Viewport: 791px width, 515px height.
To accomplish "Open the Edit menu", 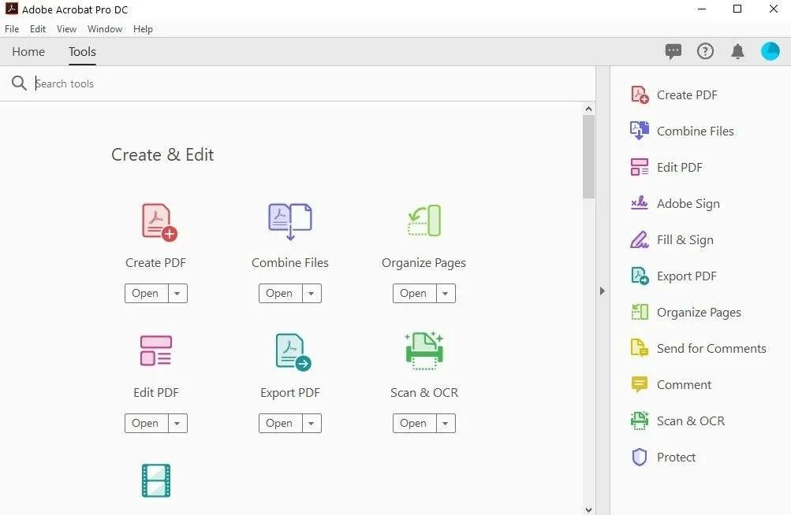I will (38, 28).
